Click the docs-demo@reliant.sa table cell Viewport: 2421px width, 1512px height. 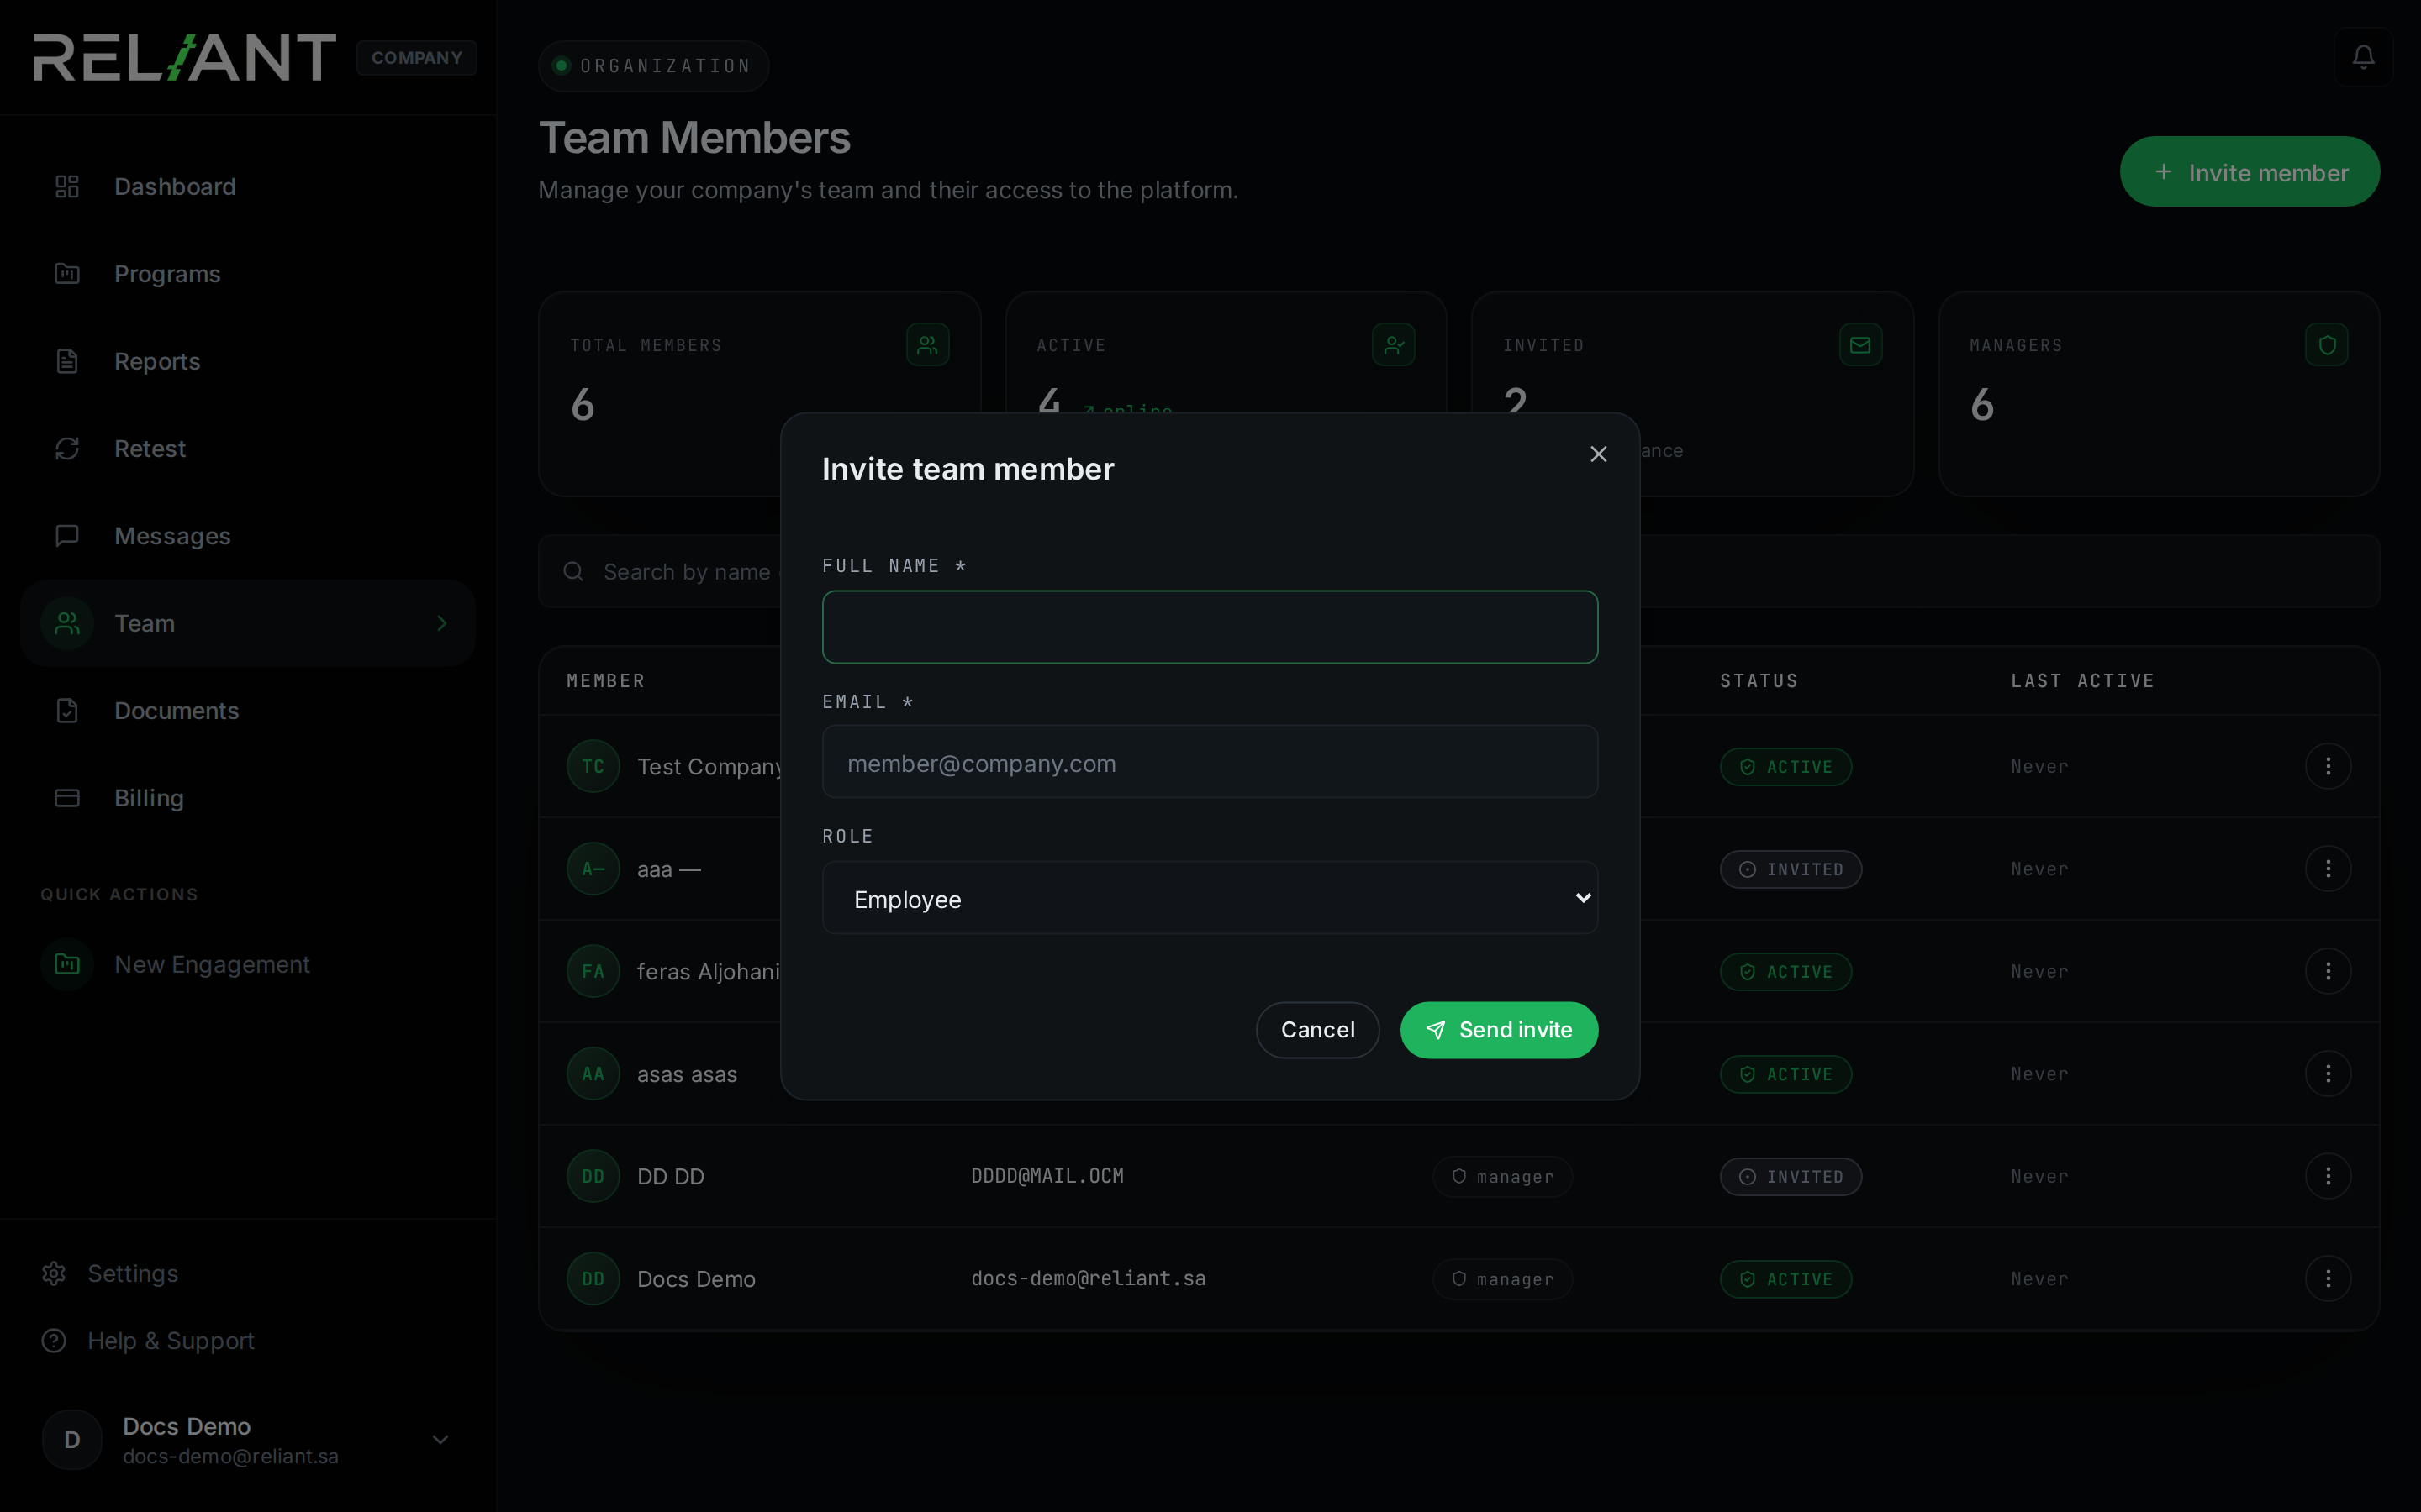[1089, 1279]
